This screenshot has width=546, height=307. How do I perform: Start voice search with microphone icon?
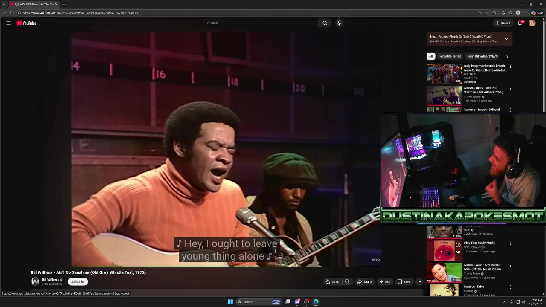point(339,23)
